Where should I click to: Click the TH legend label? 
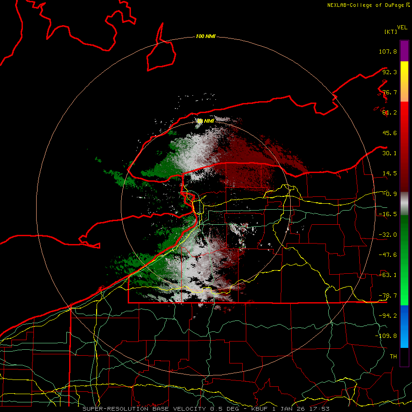[x=393, y=357]
